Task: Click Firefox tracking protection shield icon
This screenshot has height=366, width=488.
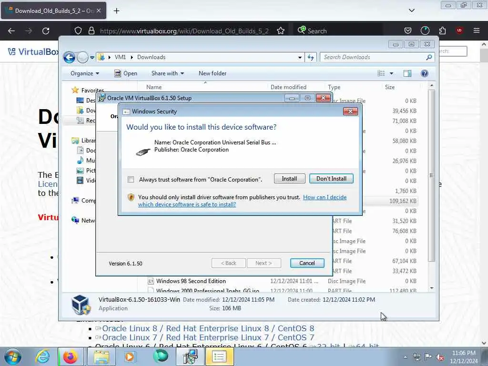Action: [x=78, y=30]
